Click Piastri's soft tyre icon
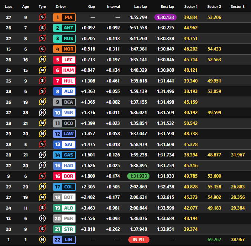251x246 pixels. 42,17
